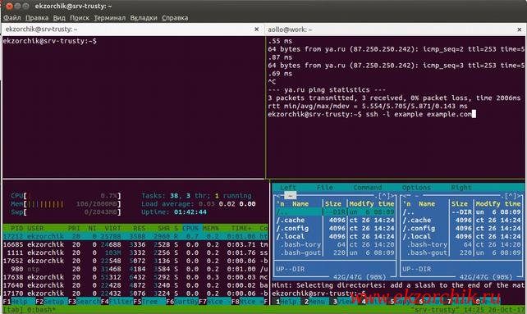Open the Терминал menu
Viewport: 527px width, 314px height.
click(109, 18)
